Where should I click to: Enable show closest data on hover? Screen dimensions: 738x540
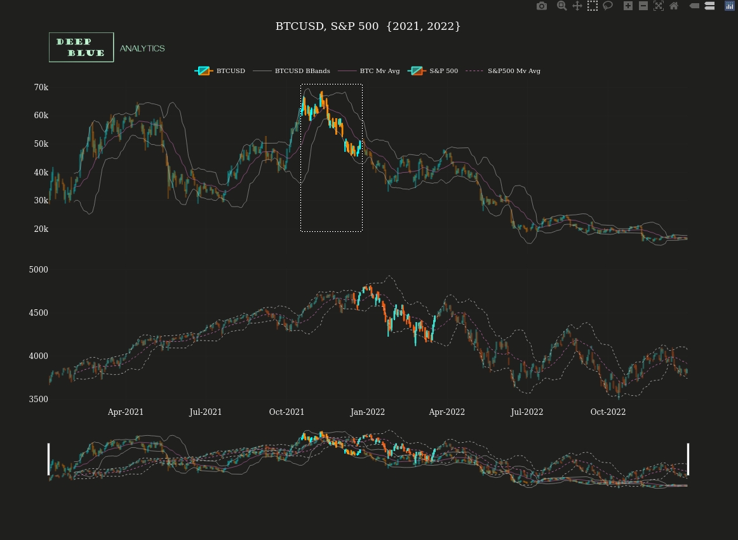click(x=694, y=6)
